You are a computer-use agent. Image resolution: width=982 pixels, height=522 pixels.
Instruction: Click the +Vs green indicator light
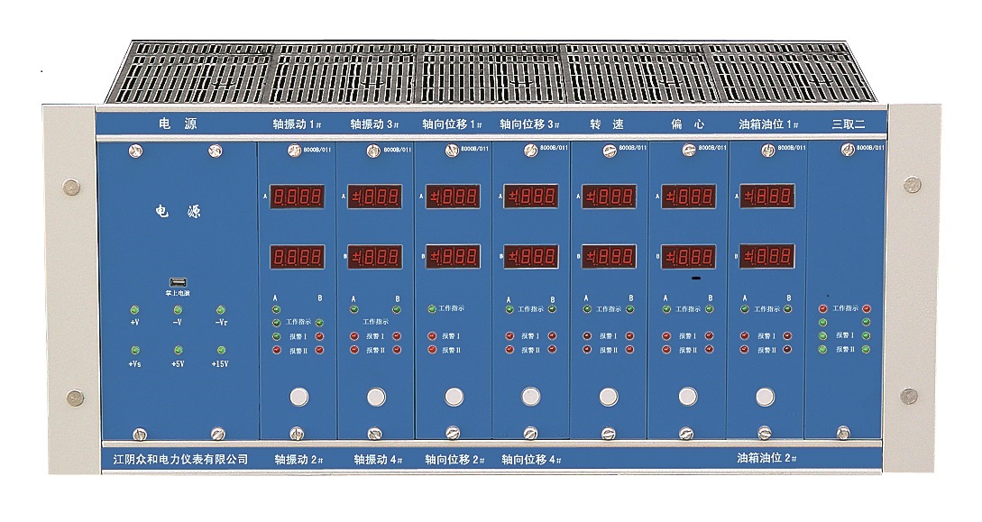(x=134, y=350)
